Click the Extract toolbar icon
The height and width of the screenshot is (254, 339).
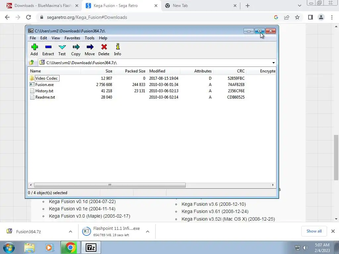pyautogui.click(x=48, y=50)
